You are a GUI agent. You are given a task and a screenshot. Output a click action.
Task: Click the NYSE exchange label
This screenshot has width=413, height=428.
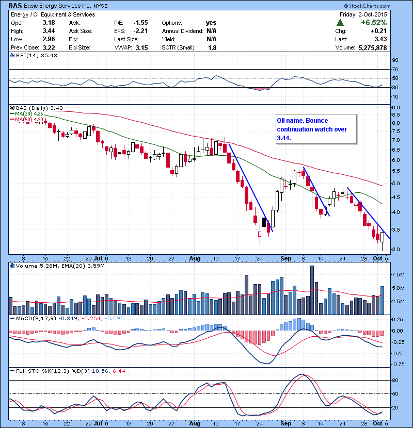click(101, 6)
